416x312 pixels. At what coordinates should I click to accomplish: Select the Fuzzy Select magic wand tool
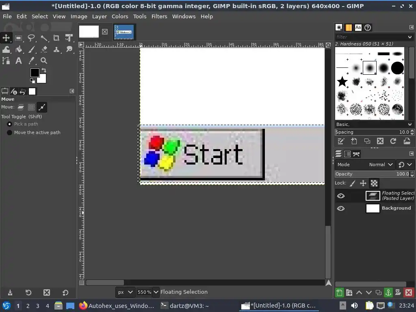[x=44, y=38]
